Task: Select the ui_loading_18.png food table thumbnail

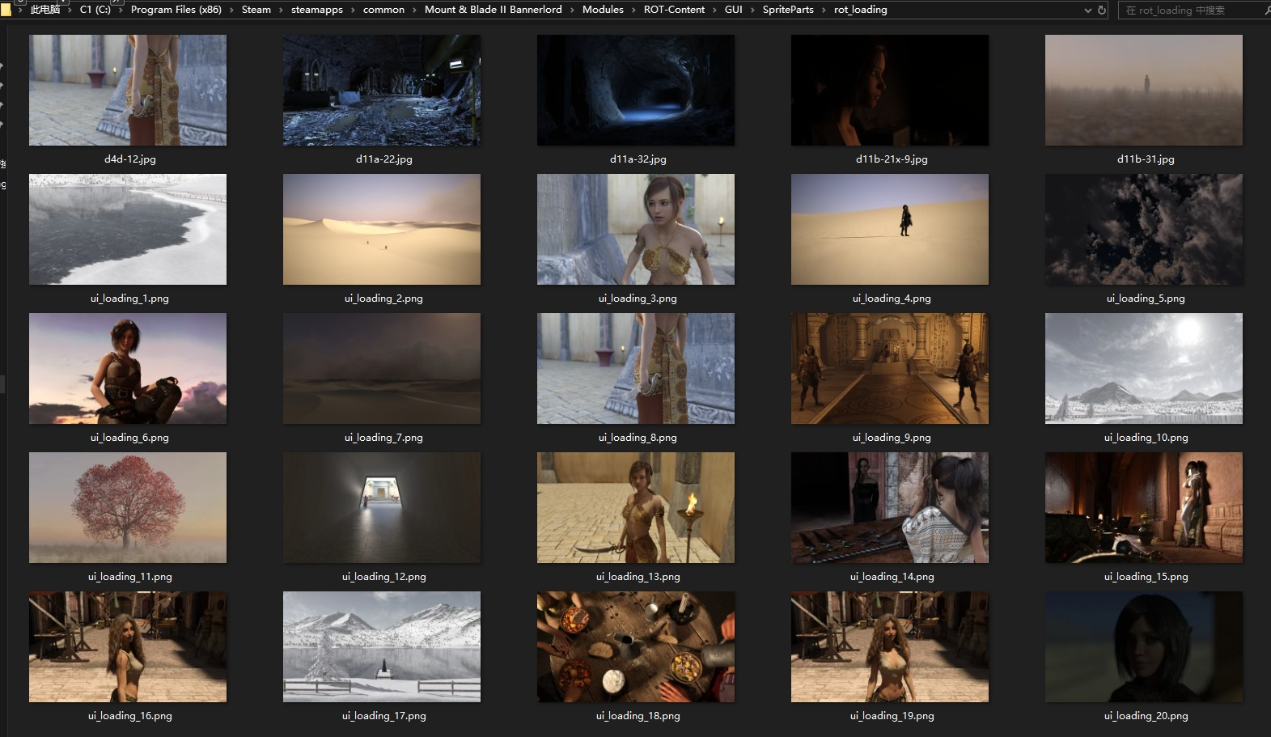Action: (x=636, y=646)
